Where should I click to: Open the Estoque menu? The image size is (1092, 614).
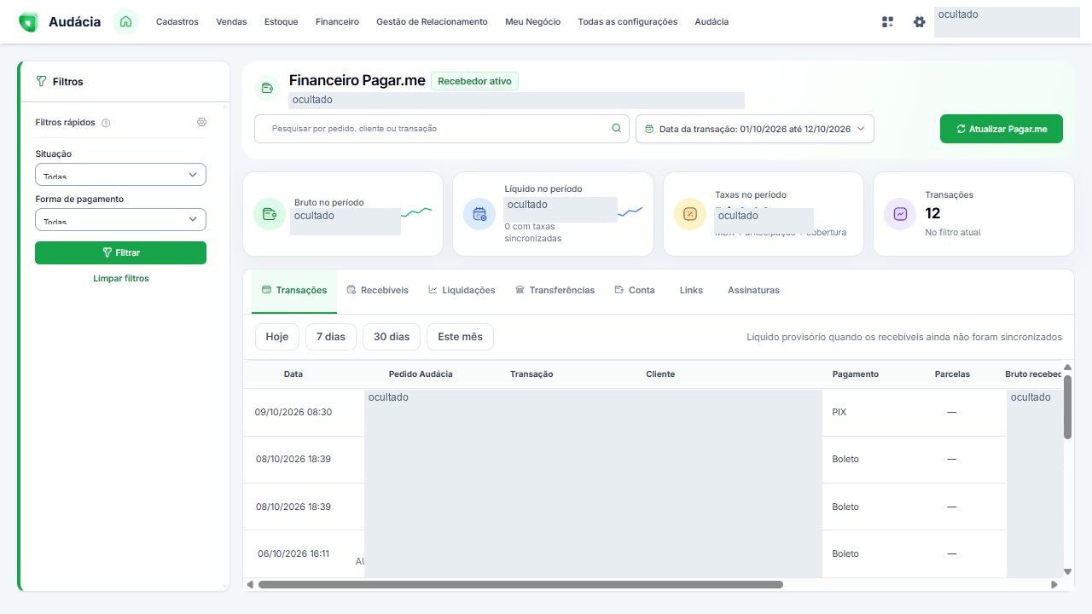pyautogui.click(x=282, y=22)
